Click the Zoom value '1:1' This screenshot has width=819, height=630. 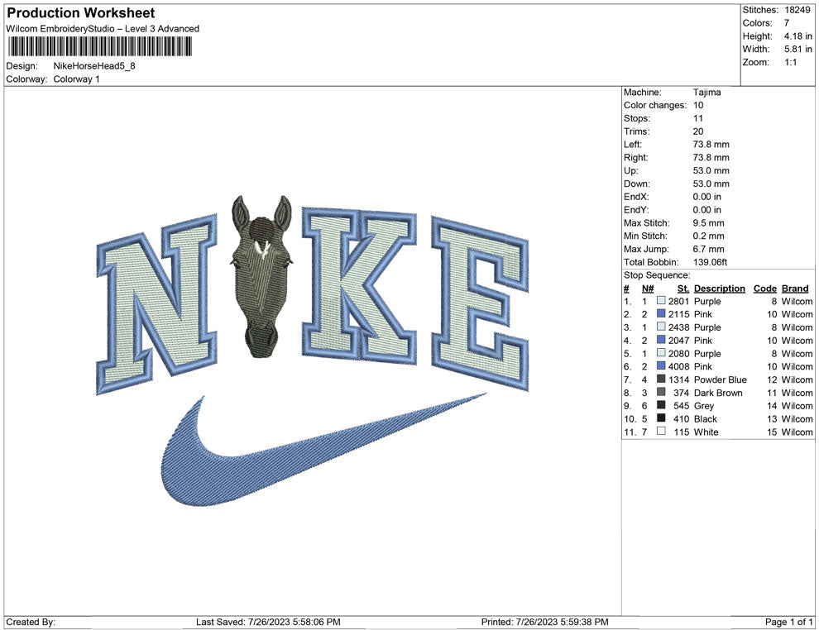pos(790,62)
